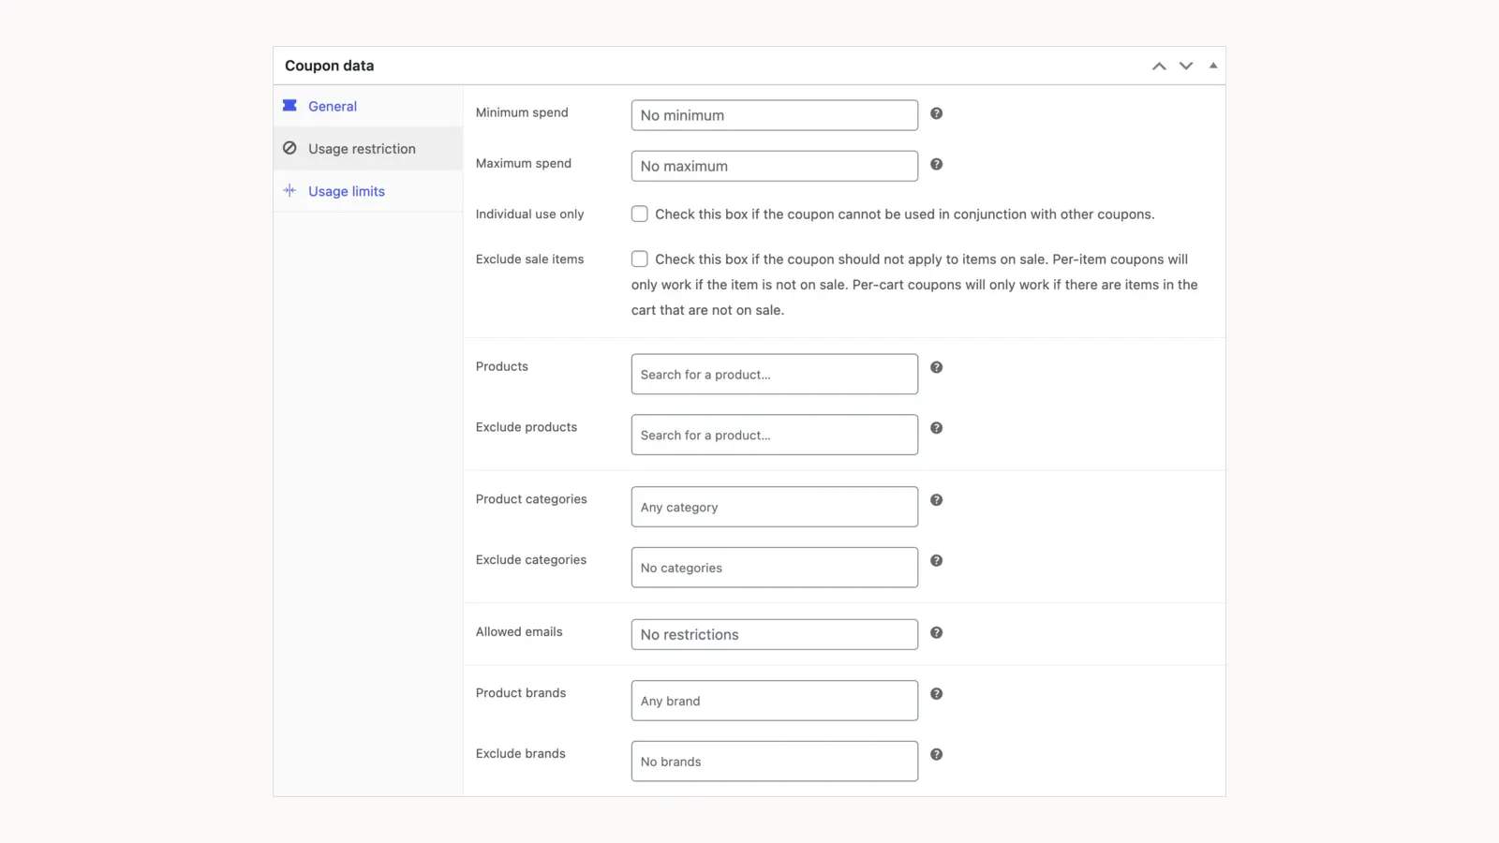Move Coupon data panel up with arrow
The width and height of the screenshot is (1499, 843).
pyautogui.click(x=1159, y=66)
